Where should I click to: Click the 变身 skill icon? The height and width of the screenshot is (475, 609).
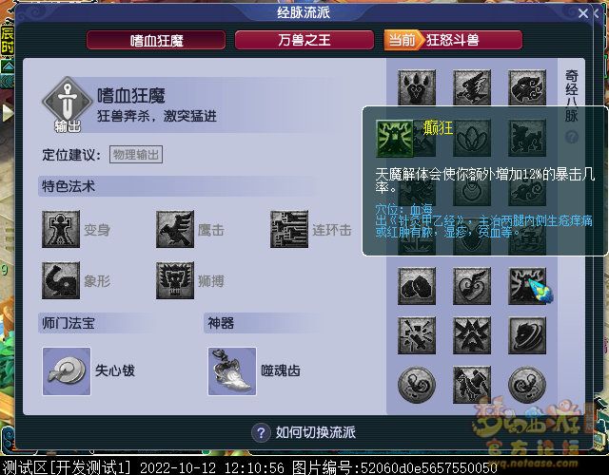coord(61,229)
